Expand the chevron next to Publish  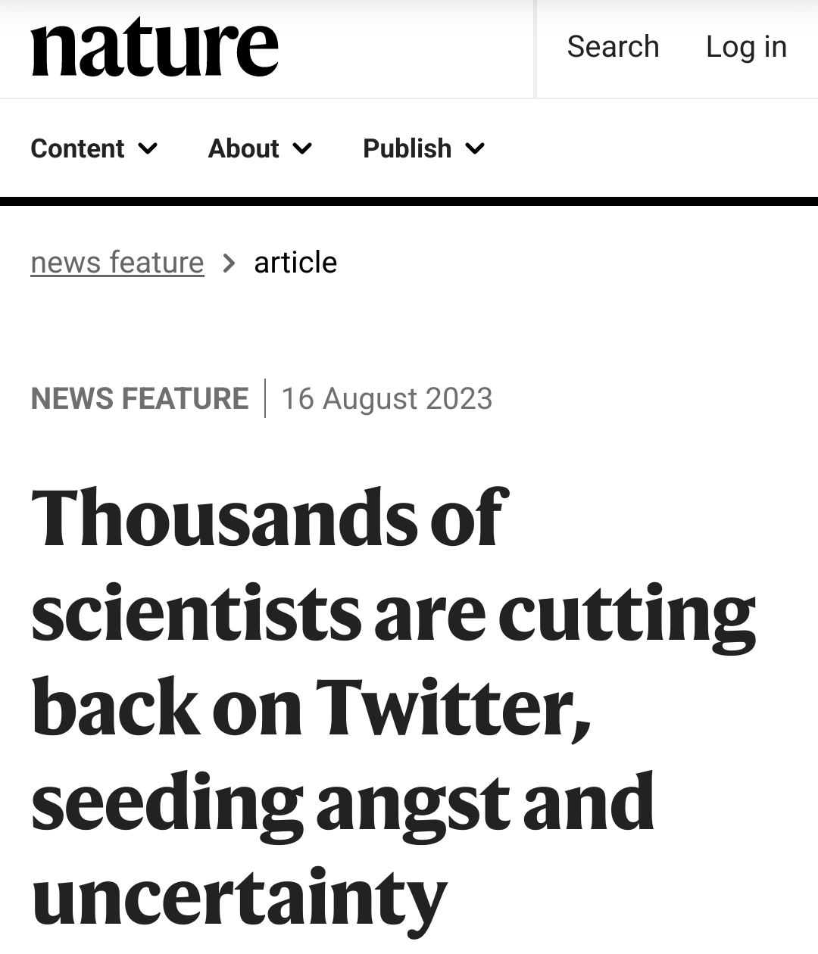click(x=475, y=148)
